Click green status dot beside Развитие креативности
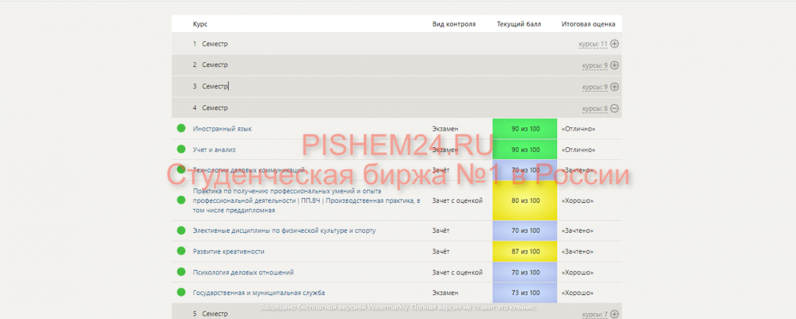Screen dimensions: 796x319 point(181,251)
